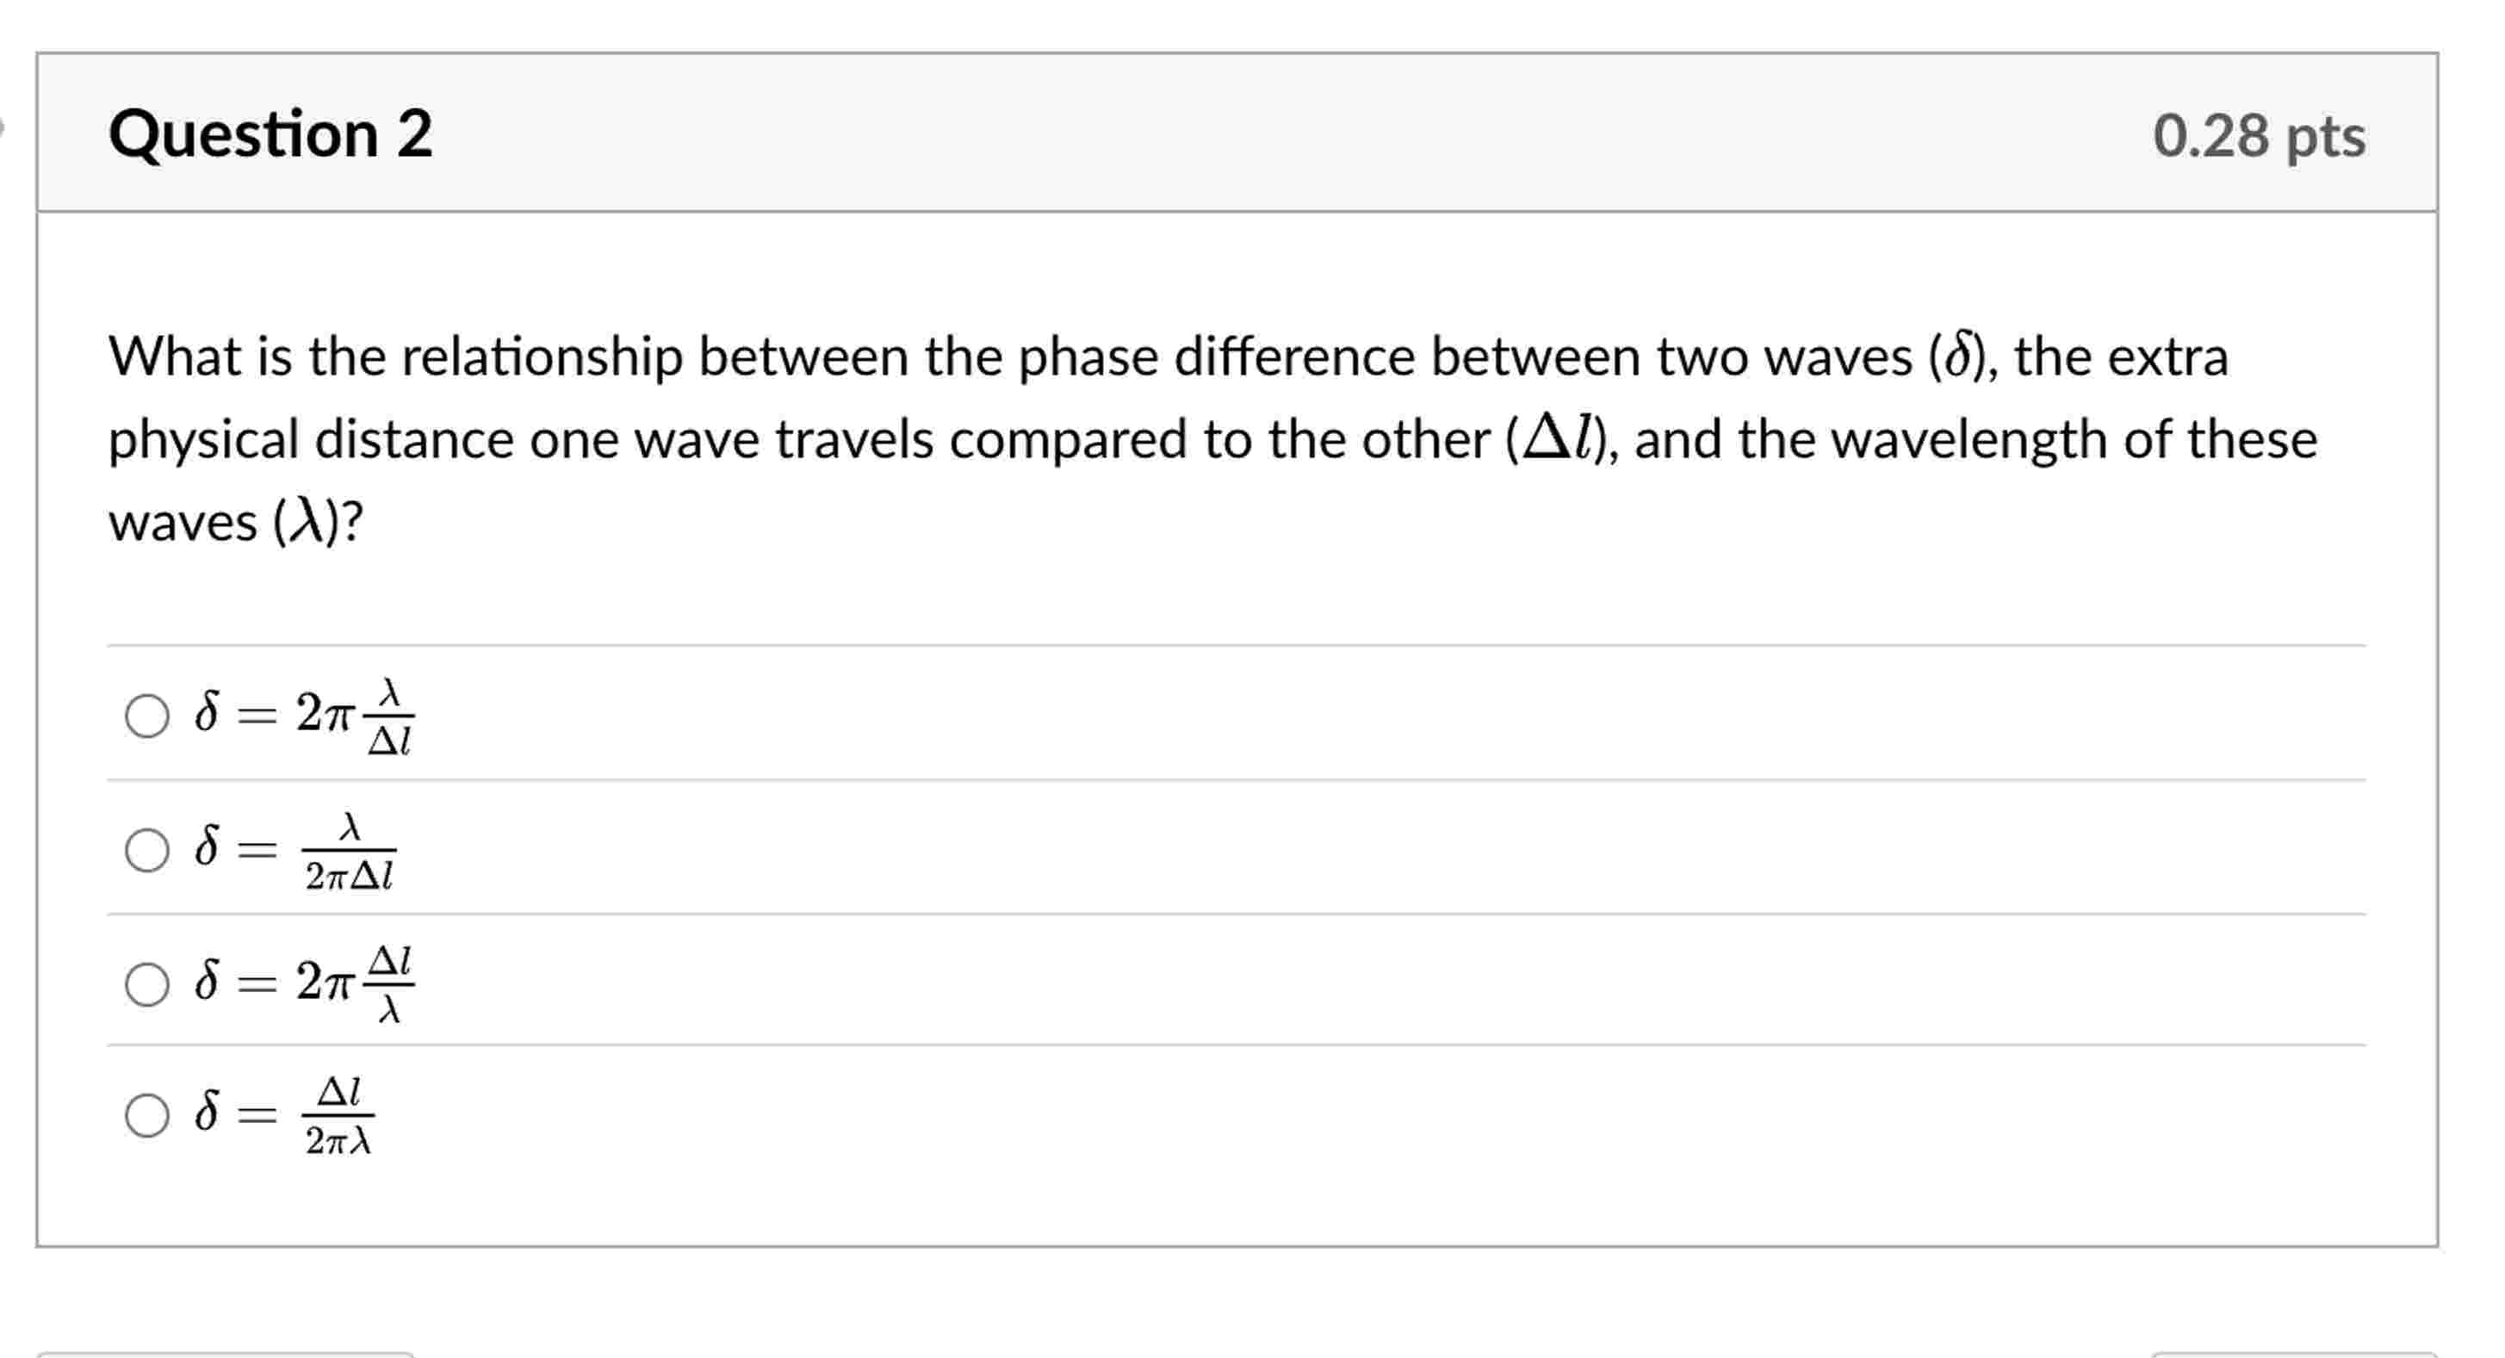2505x1358 pixels.
Task: Select the radio button for δ = Δl/(2πλ)
Action: (x=148, y=1117)
